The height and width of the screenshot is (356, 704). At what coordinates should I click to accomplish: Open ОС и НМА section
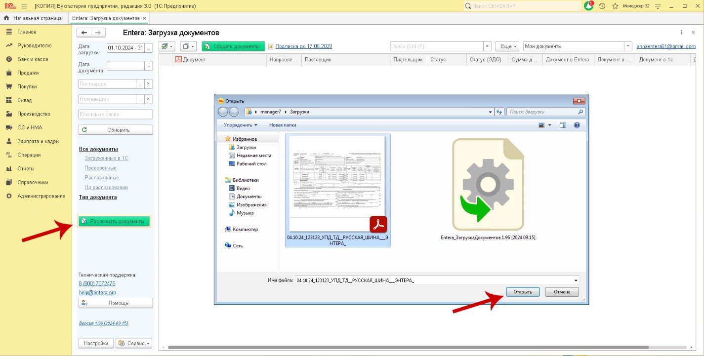coord(30,127)
